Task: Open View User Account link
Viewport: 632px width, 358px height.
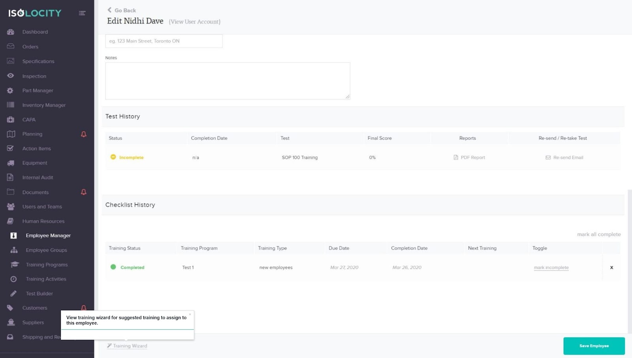Action: click(x=194, y=22)
